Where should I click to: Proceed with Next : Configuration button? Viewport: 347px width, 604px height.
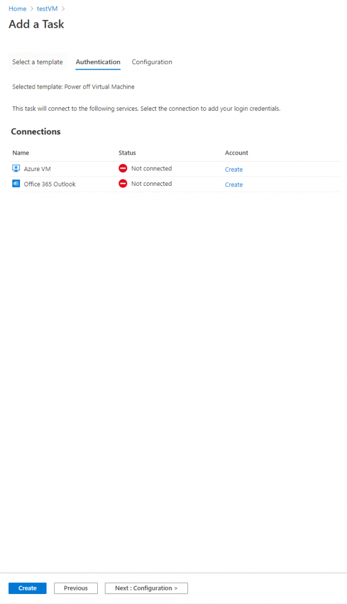146,588
